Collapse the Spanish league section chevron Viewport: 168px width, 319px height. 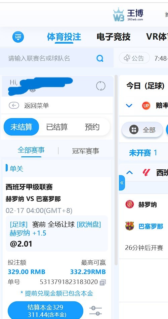(129, 172)
